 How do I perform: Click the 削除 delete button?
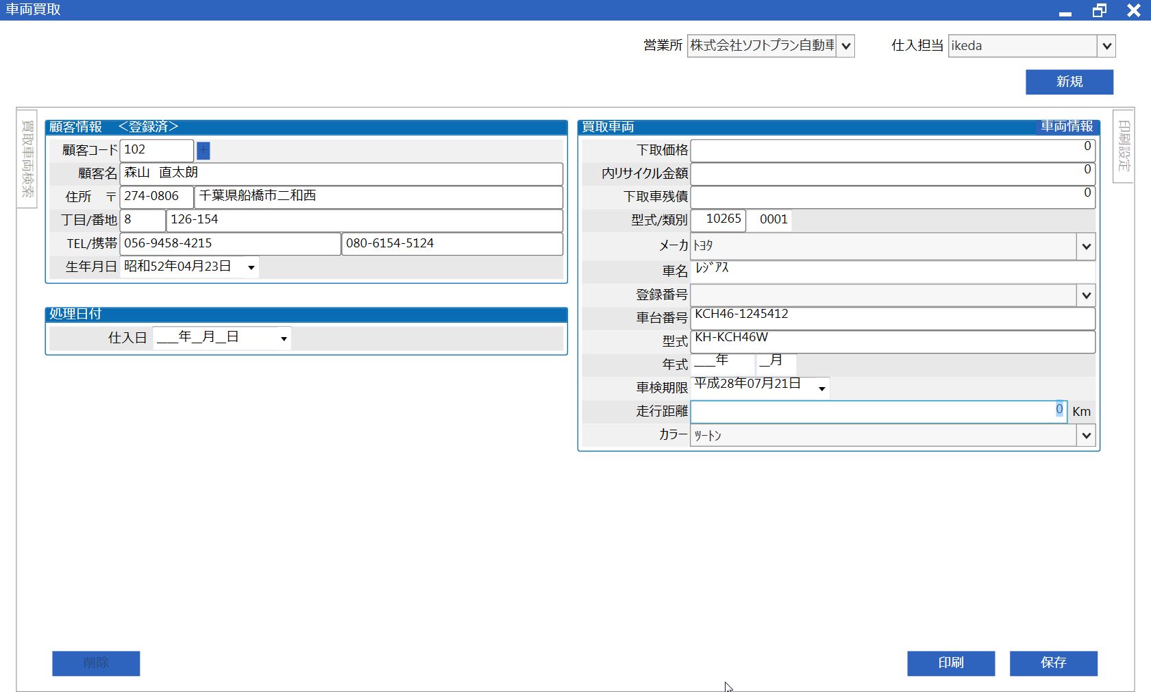(x=96, y=663)
